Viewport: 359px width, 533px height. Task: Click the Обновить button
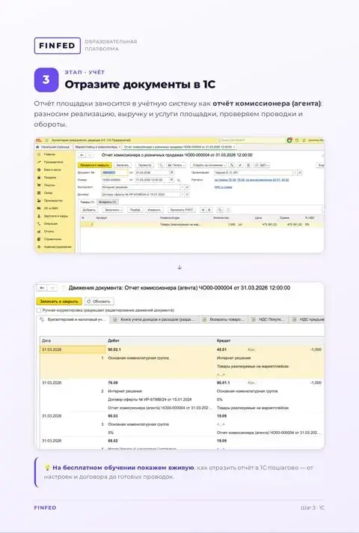(x=99, y=301)
